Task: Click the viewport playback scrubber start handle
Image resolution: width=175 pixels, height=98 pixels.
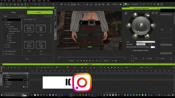Action: click(x=59, y=57)
